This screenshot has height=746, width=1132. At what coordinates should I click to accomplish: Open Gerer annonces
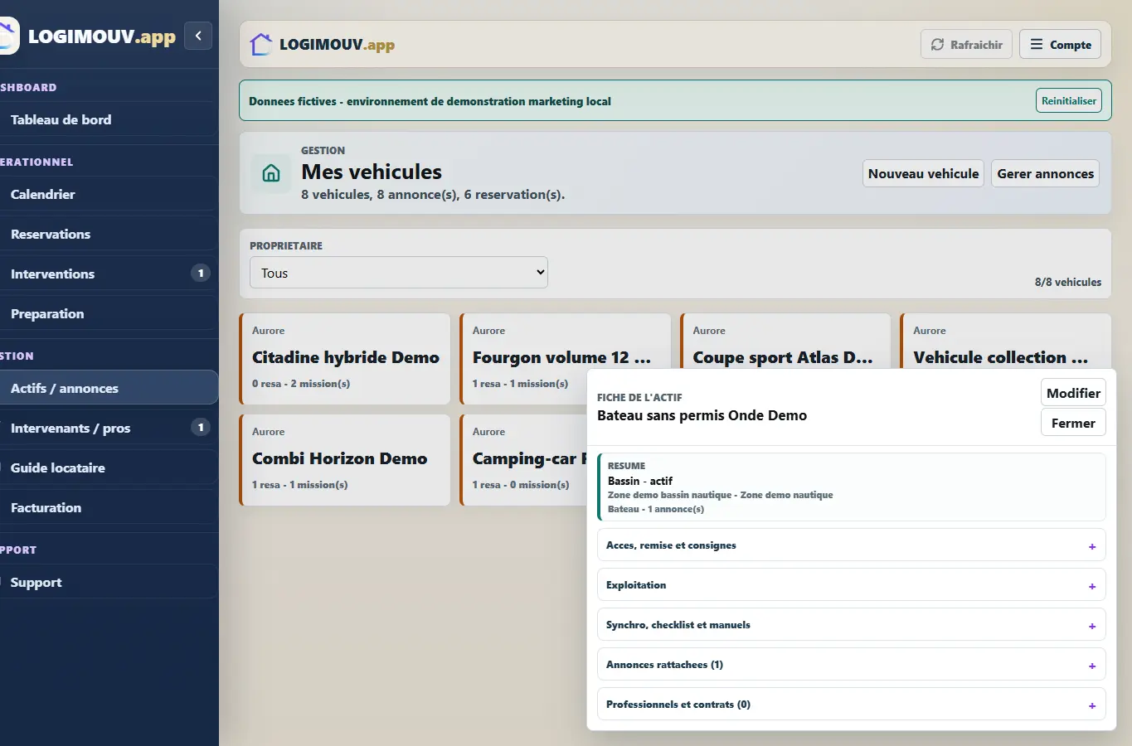(1045, 173)
